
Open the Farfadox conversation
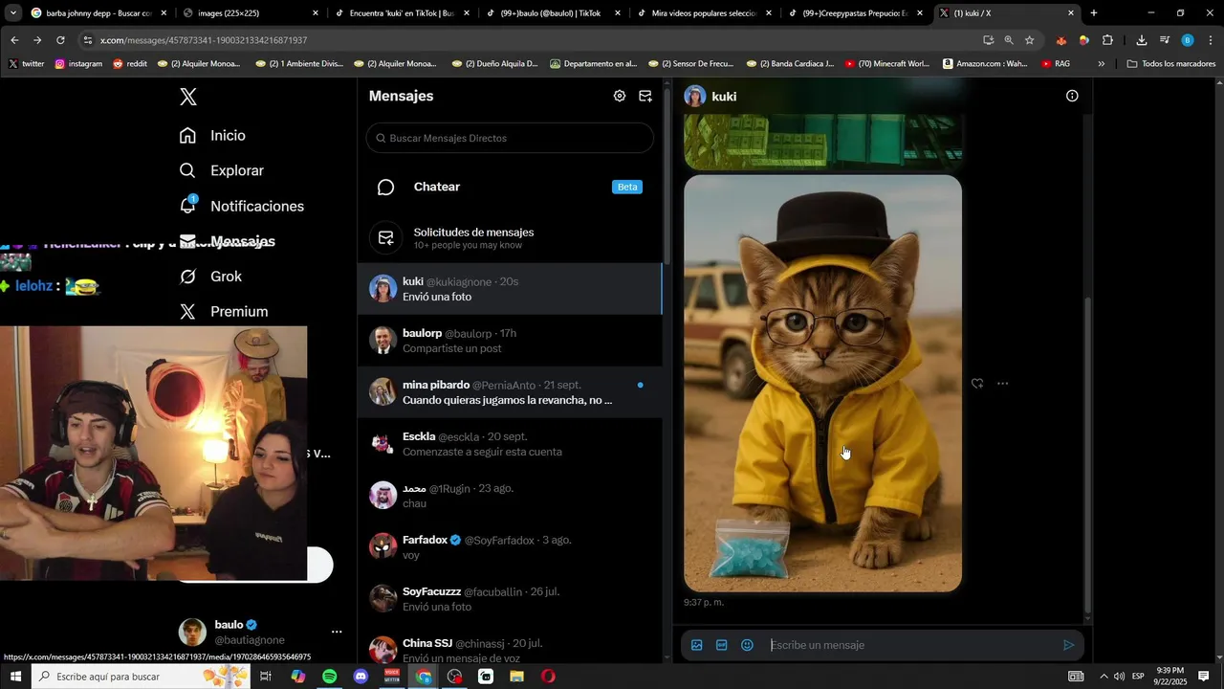point(510,547)
